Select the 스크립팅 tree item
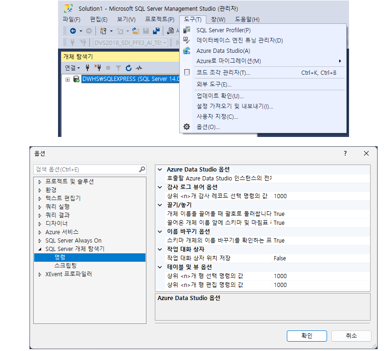The height and width of the screenshot is (351, 386). (x=66, y=265)
